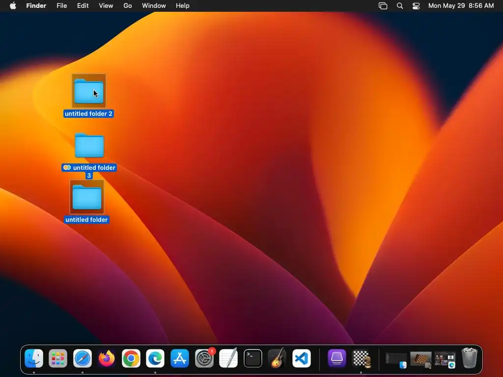Select the untitled folder 3 icon
The image size is (503, 377).
(x=89, y=145)
